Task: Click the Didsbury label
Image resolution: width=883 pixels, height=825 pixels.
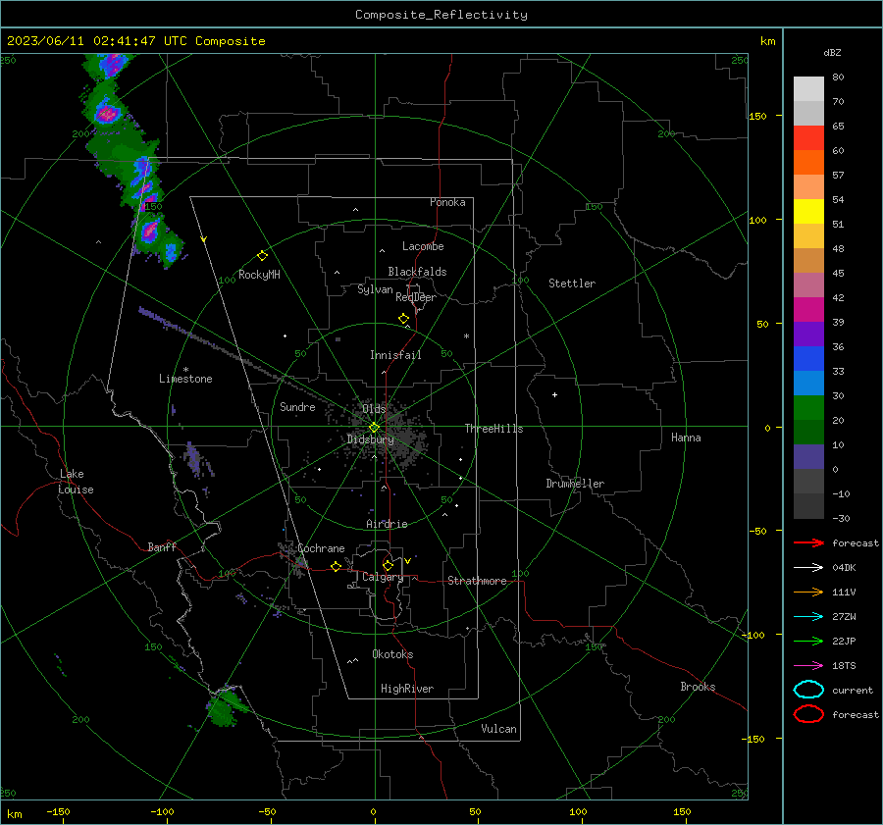Action: click(370, 439)
